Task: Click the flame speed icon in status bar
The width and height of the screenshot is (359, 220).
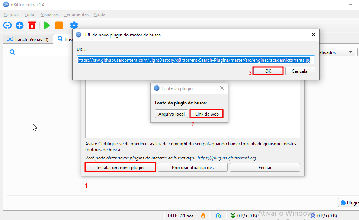Action: [x=203, y=216]
